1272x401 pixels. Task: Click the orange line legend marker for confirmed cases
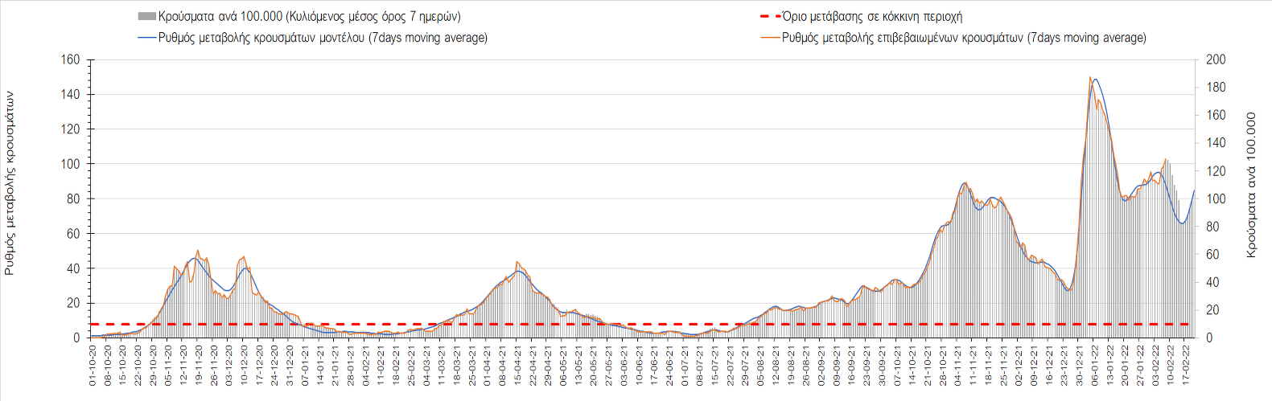(770, 38)
